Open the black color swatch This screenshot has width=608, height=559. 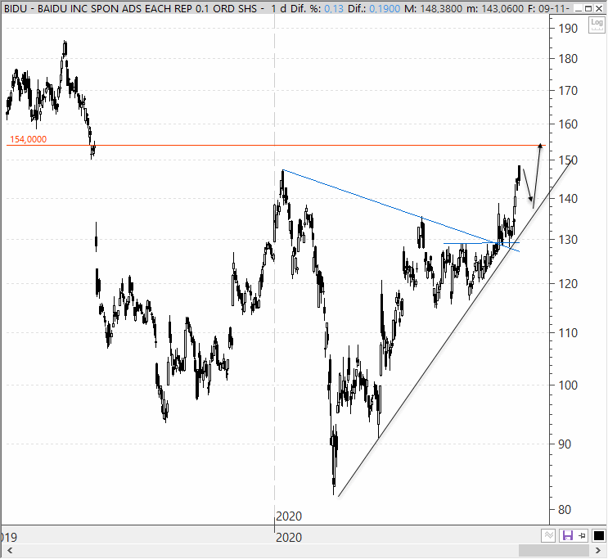click(x=599, y=536)
